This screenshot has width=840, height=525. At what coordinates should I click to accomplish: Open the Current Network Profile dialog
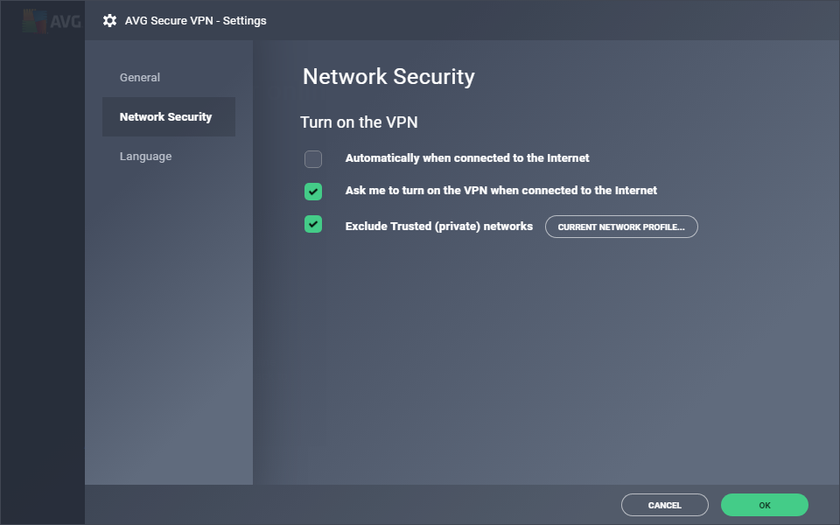pyautogui.click(x=621, y=227)
